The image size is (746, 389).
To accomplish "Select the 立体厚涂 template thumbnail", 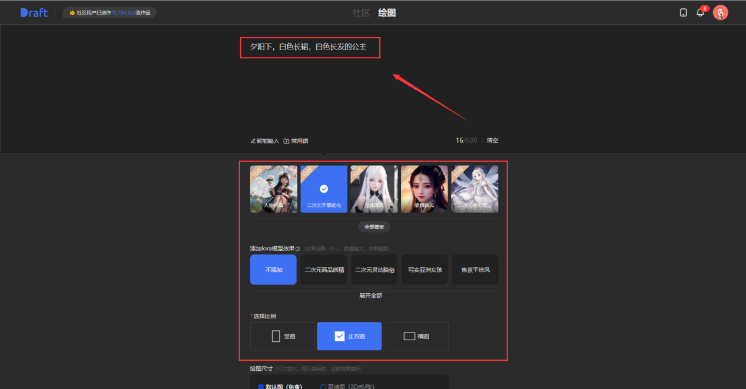I will [374, 189].
